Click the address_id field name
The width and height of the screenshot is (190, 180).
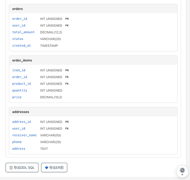click(x=22, y=122)
